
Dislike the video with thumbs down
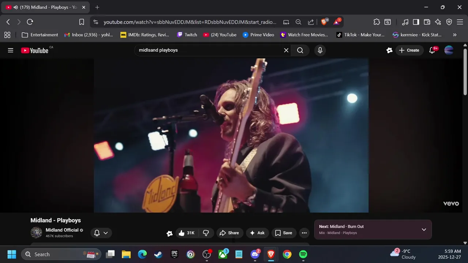[206, 233]
